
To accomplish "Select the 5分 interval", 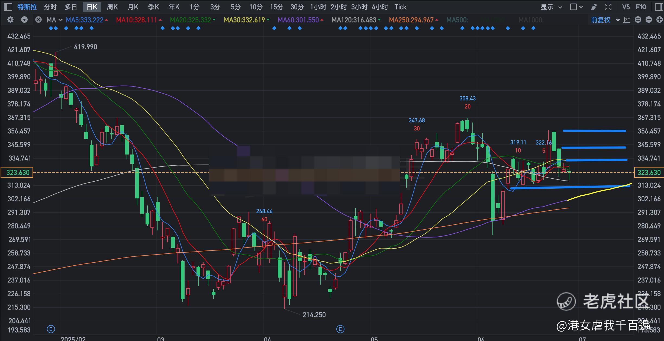I will pyautogui.click(x=236, y=7).
